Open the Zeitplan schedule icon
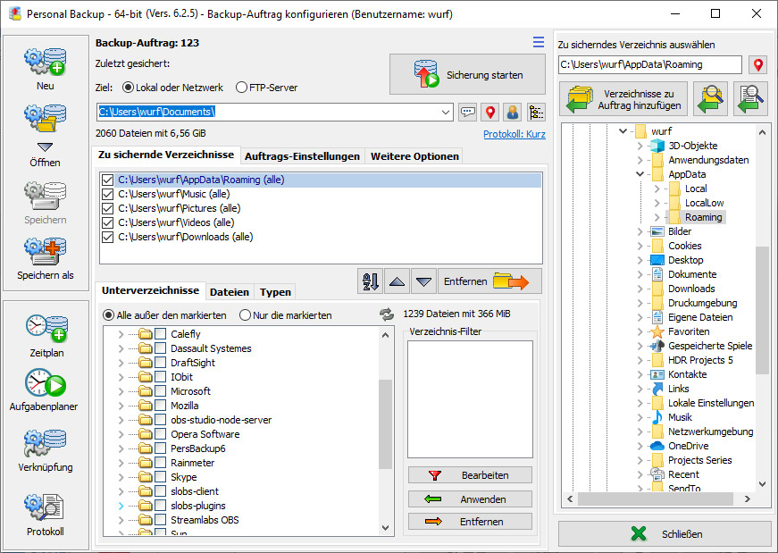This screenshot has height=553, width=778. coord(46,330)
